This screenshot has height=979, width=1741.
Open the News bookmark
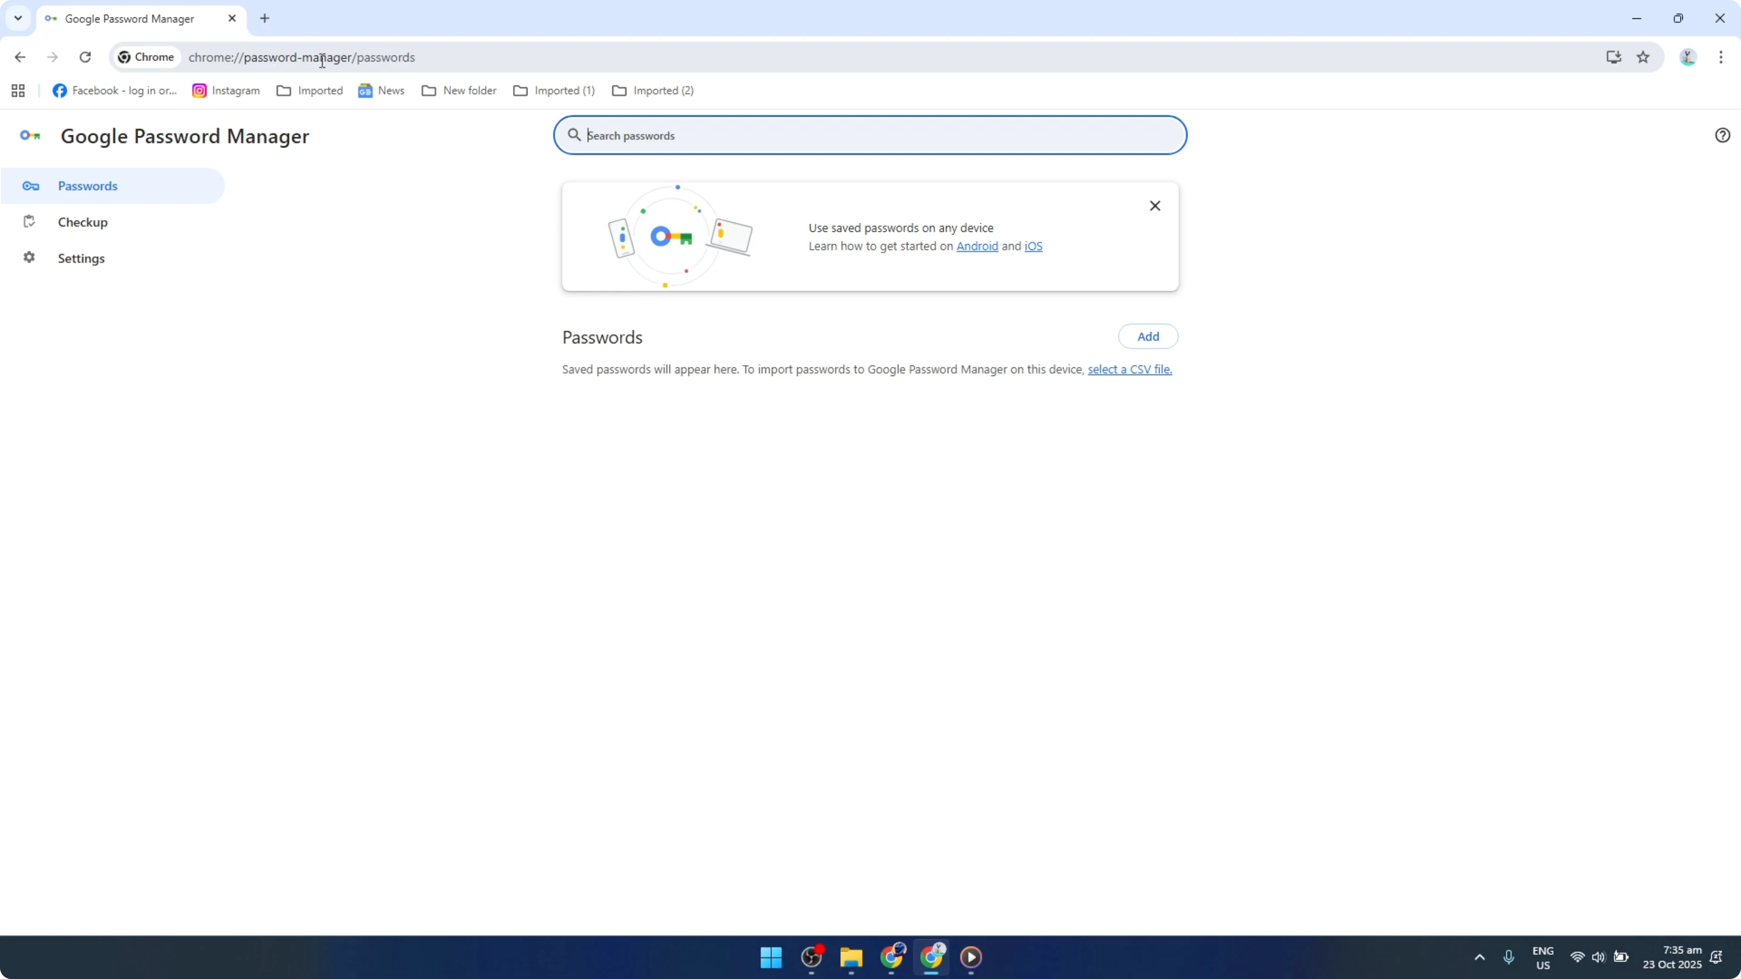381,90
